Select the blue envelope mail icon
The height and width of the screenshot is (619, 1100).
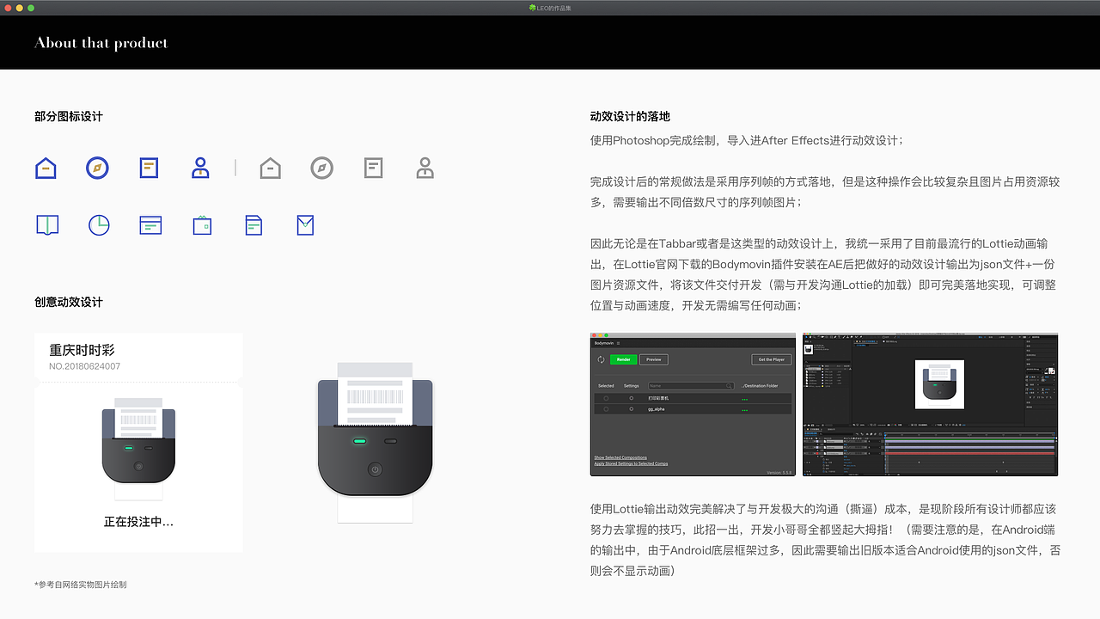coord(305,225)
